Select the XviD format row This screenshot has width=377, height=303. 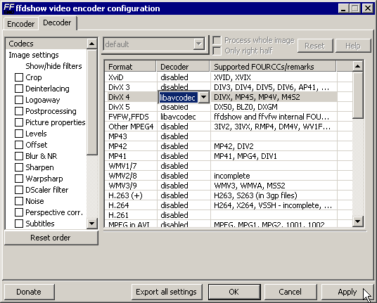tap(229, 77)
